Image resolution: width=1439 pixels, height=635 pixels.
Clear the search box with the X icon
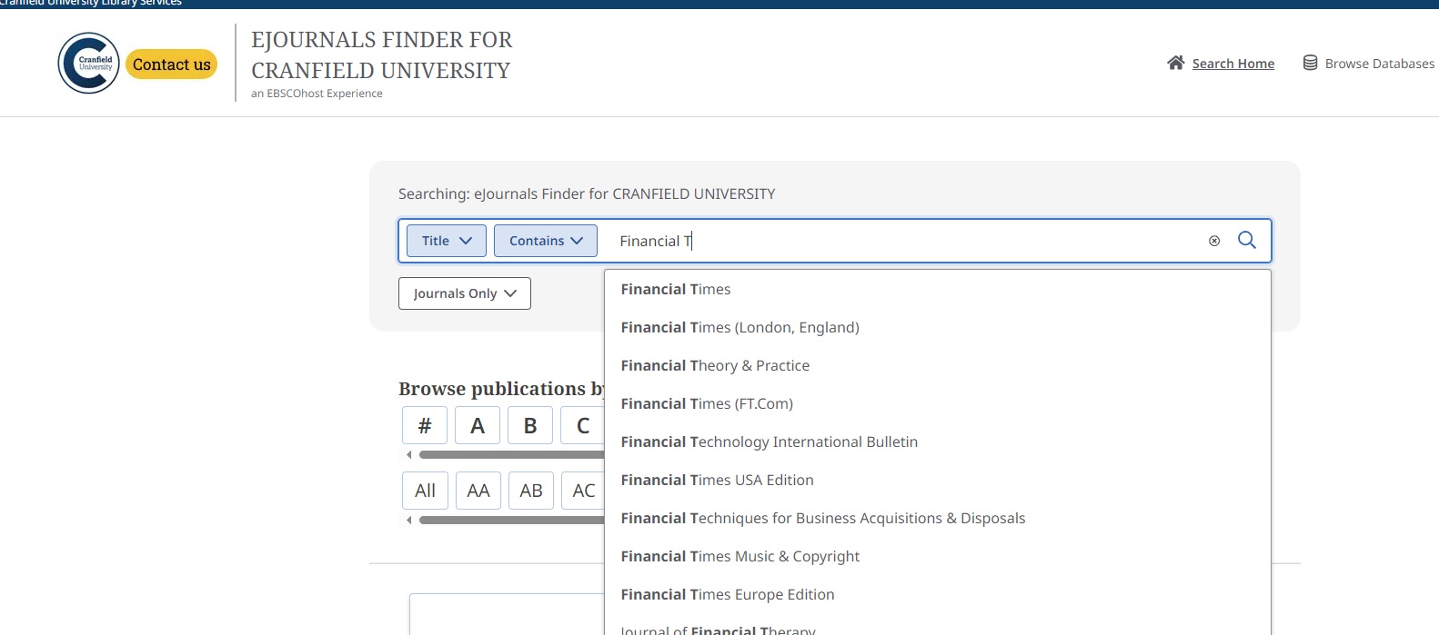point(1213,241)
